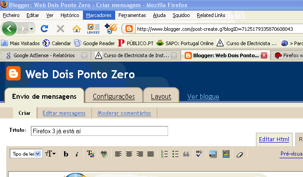Insert a numbered list
The height and width of the screenshot is (177, 303).
pos(164,154)
